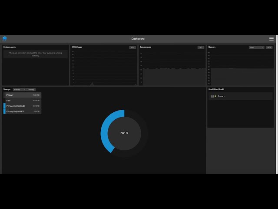
Task: Open the Used dropdown in Memory panel
Action: tap(257, 47)
